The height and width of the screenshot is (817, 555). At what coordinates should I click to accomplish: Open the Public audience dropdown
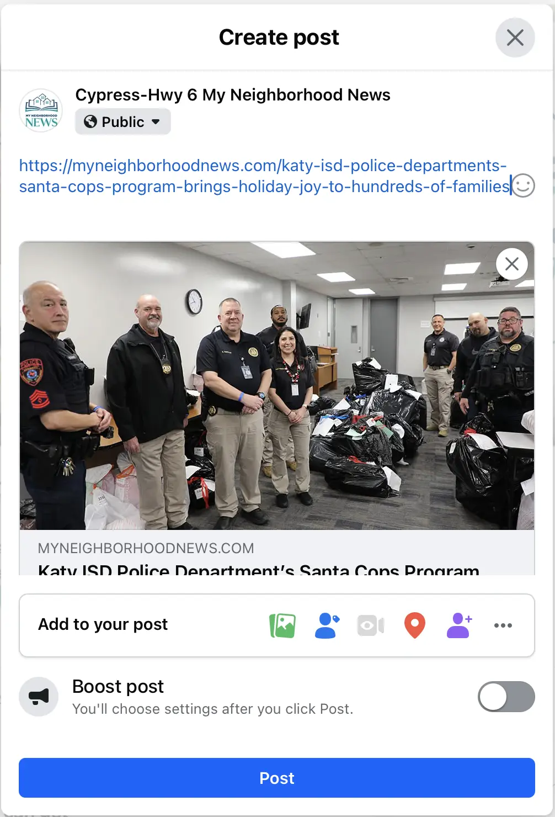[x=123, y=121]
